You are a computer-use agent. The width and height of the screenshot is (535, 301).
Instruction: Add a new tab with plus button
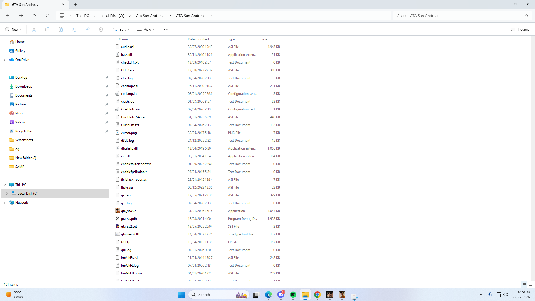[x=76, y=4]
